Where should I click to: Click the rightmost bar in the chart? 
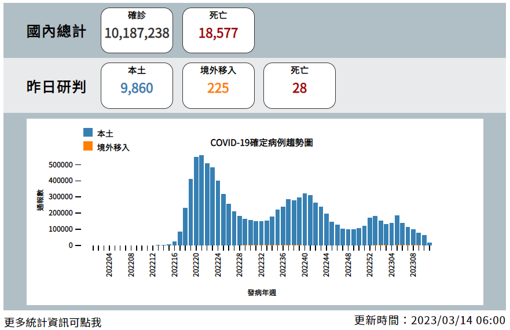tap(430, 244)
